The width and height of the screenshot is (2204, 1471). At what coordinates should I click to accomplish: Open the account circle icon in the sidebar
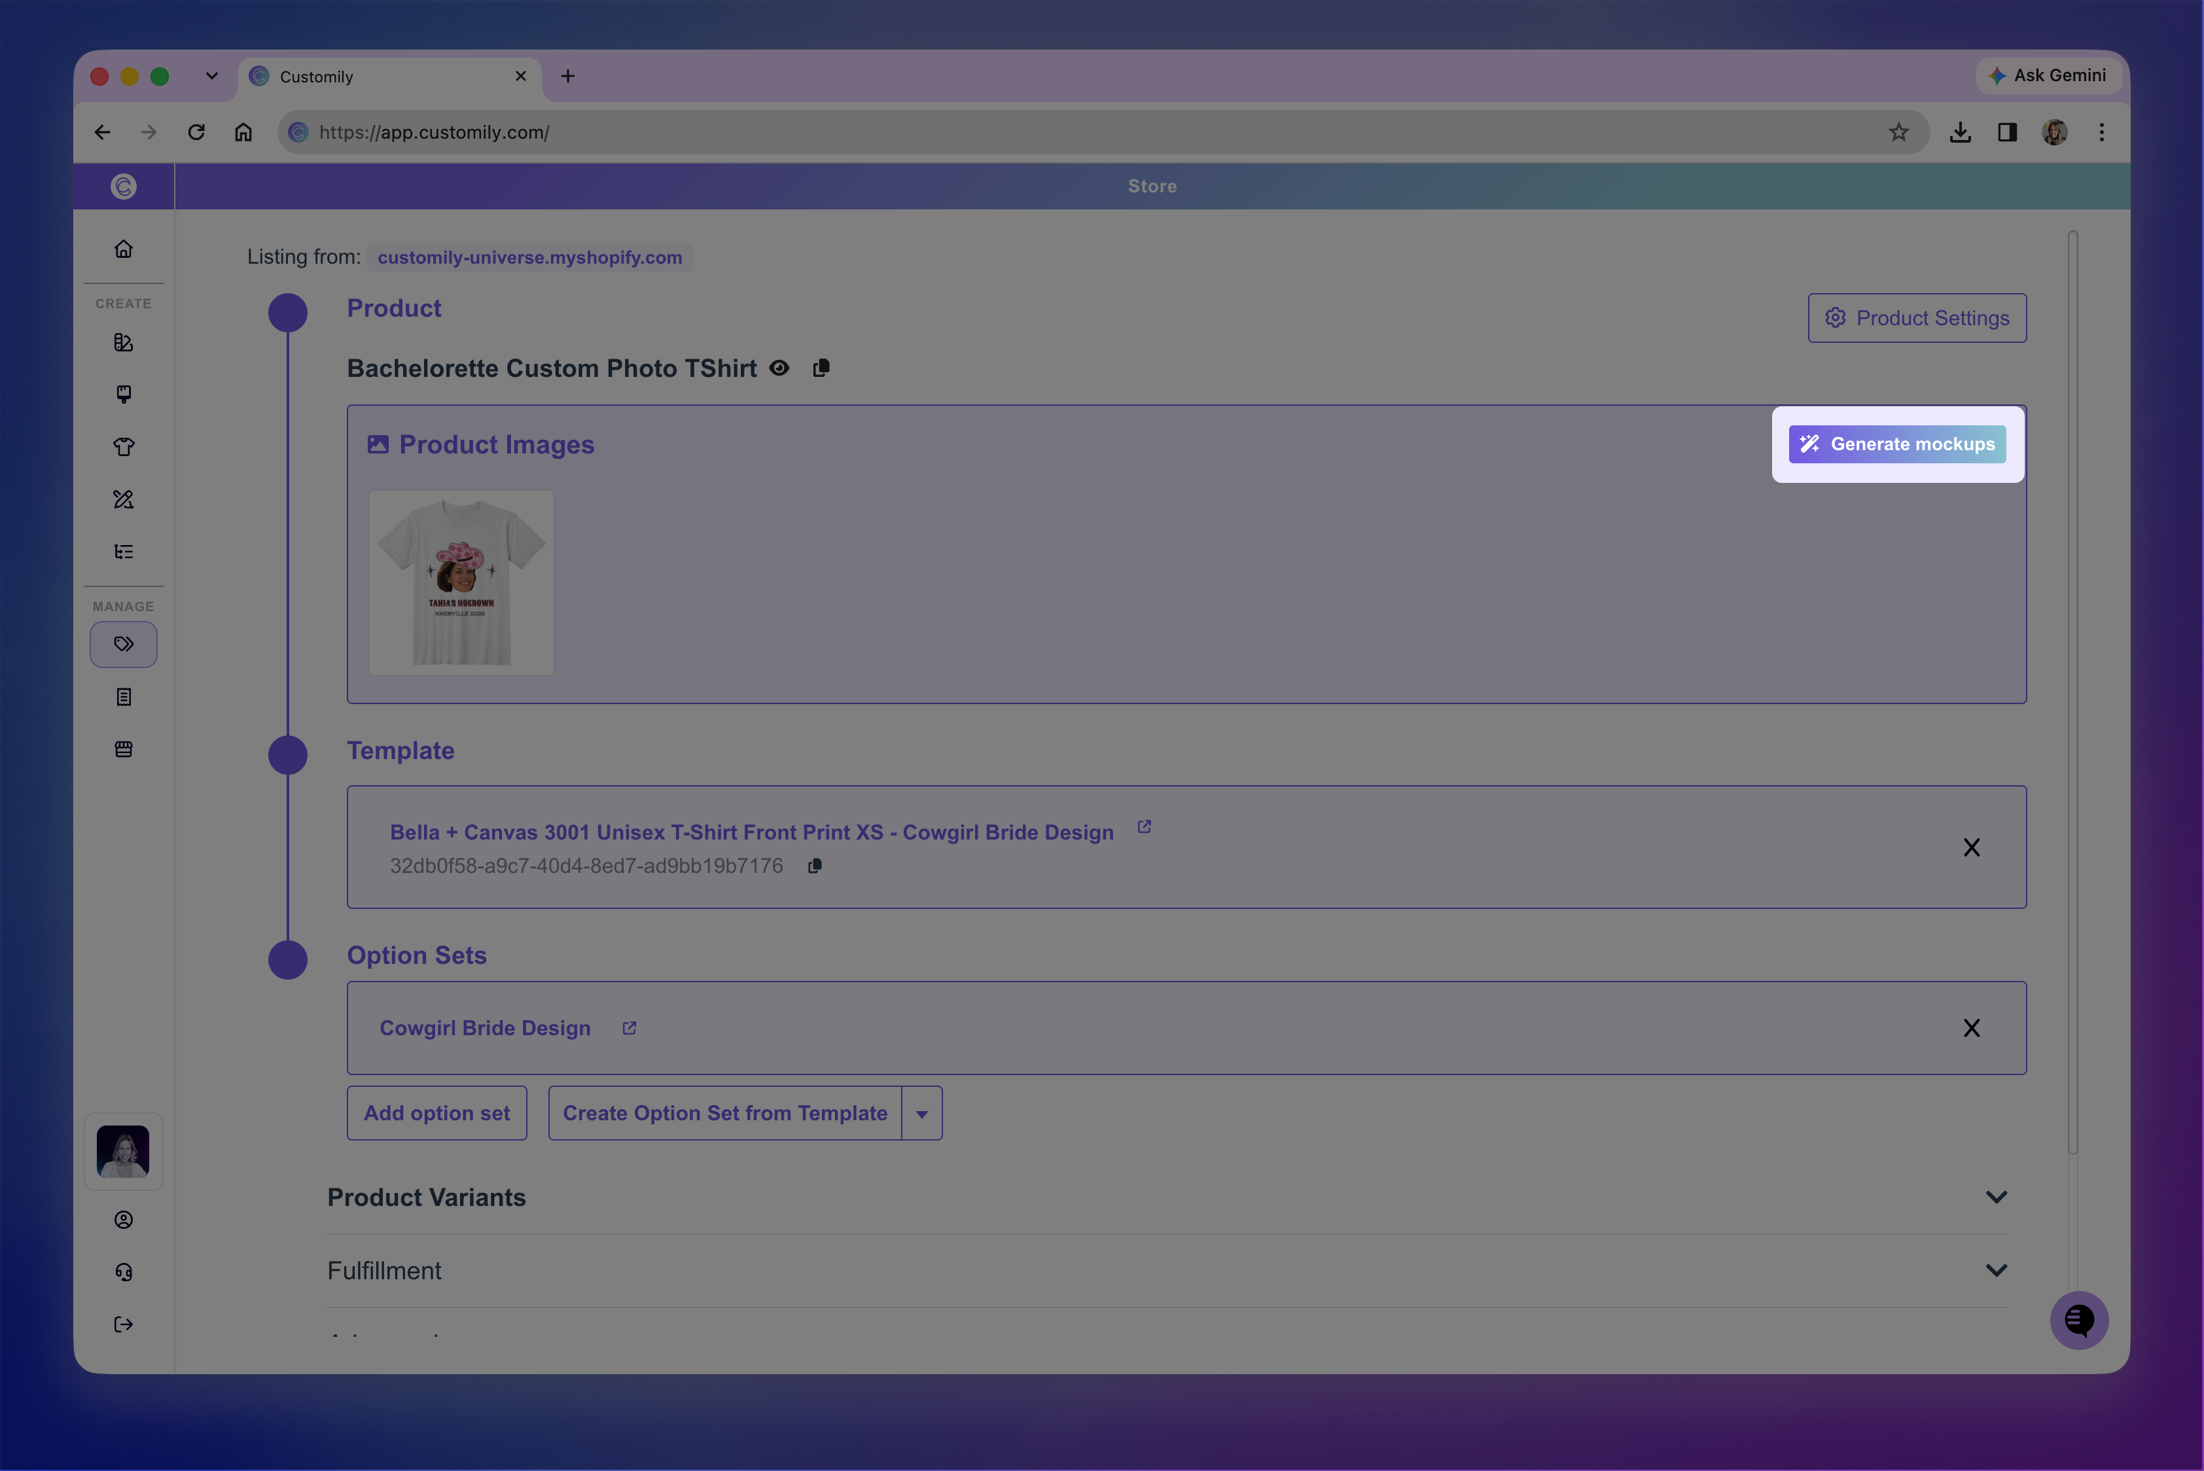(124, 1220)
